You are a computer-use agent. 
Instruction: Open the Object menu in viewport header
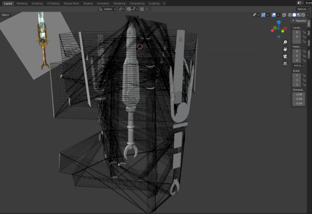tap(5, 15)
